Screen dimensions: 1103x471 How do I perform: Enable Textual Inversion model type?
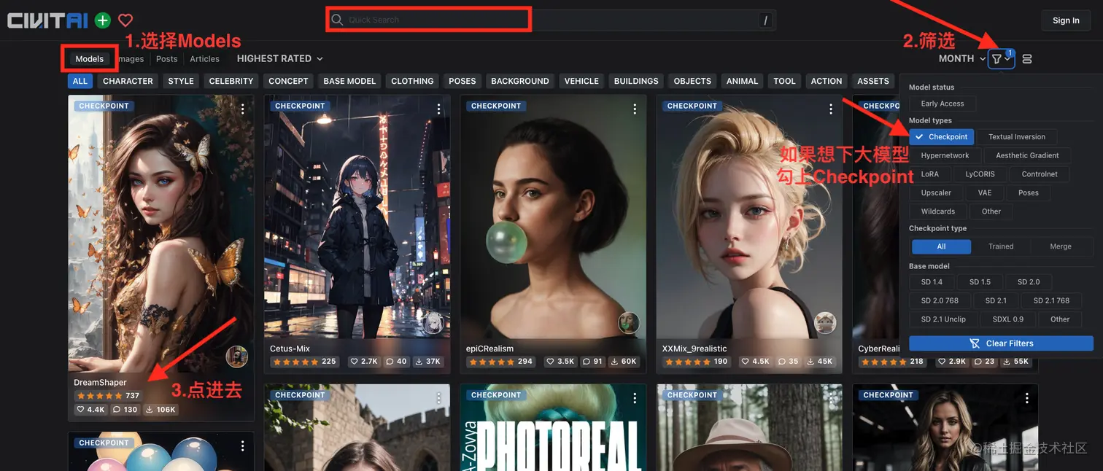coord(1017,136)
